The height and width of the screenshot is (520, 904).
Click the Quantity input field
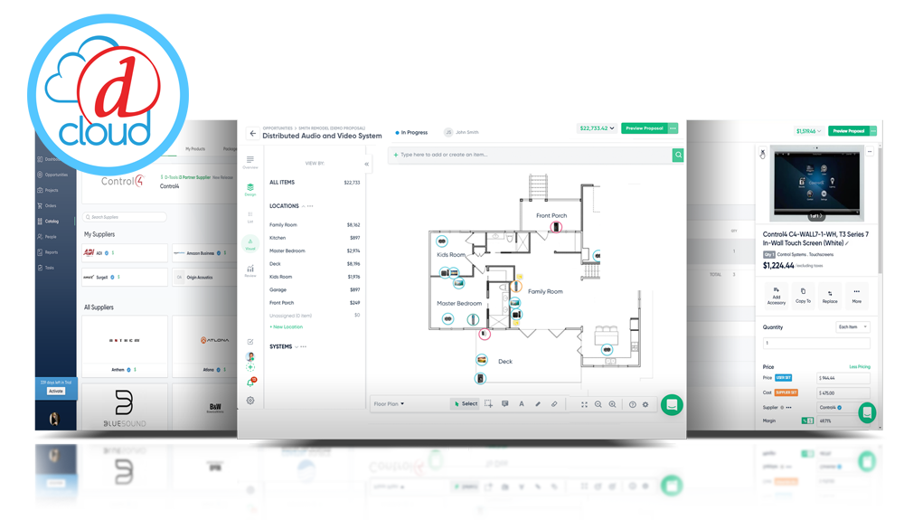[815, 343]
